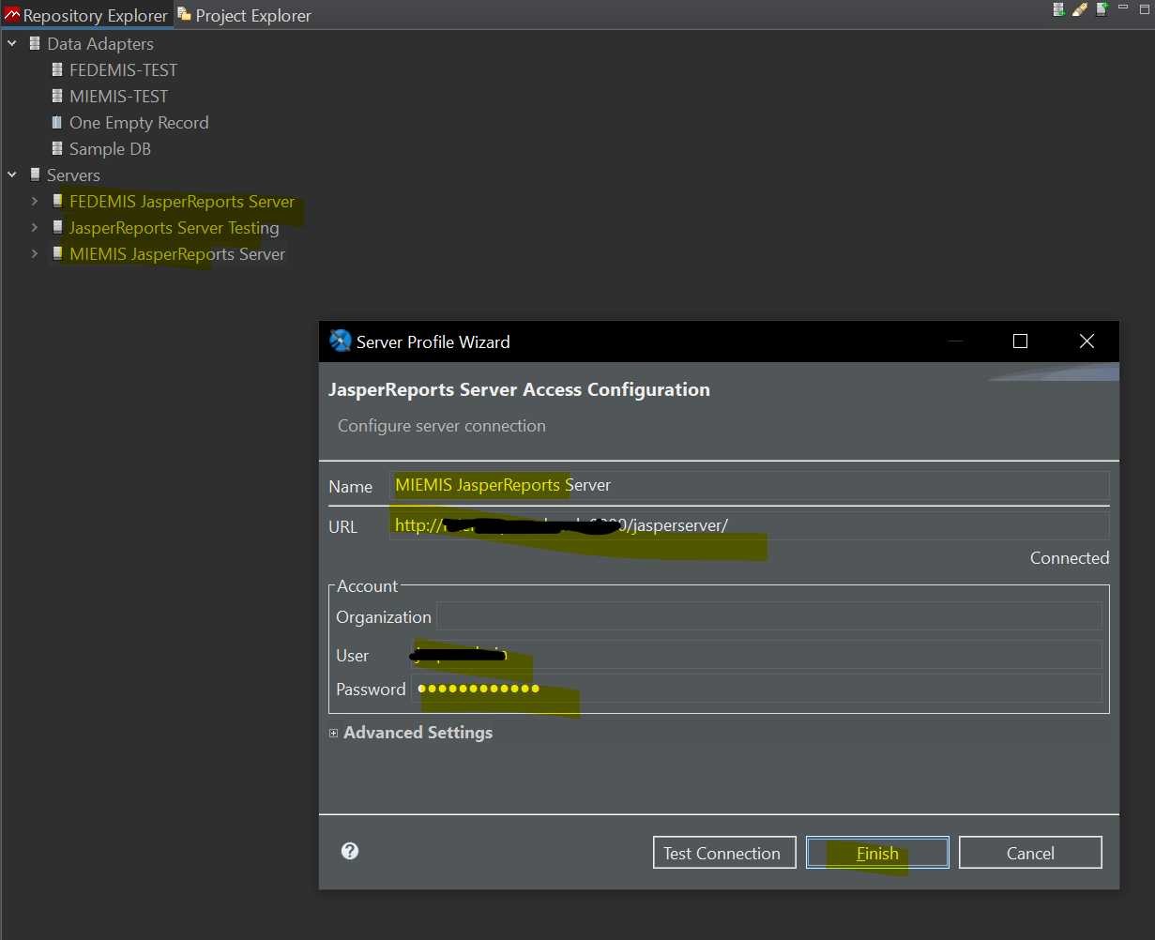Click Finish to save the server profile
Screen dimensions: 1155x940
point(877,853)
